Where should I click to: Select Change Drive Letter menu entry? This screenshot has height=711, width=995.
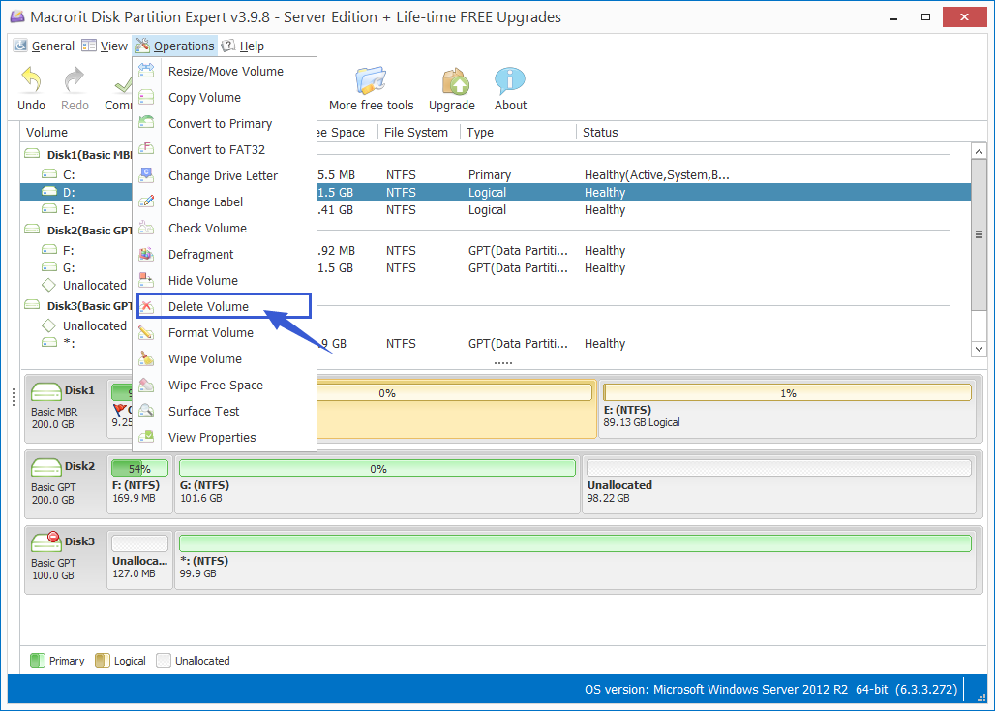click(x=224, y=176)
